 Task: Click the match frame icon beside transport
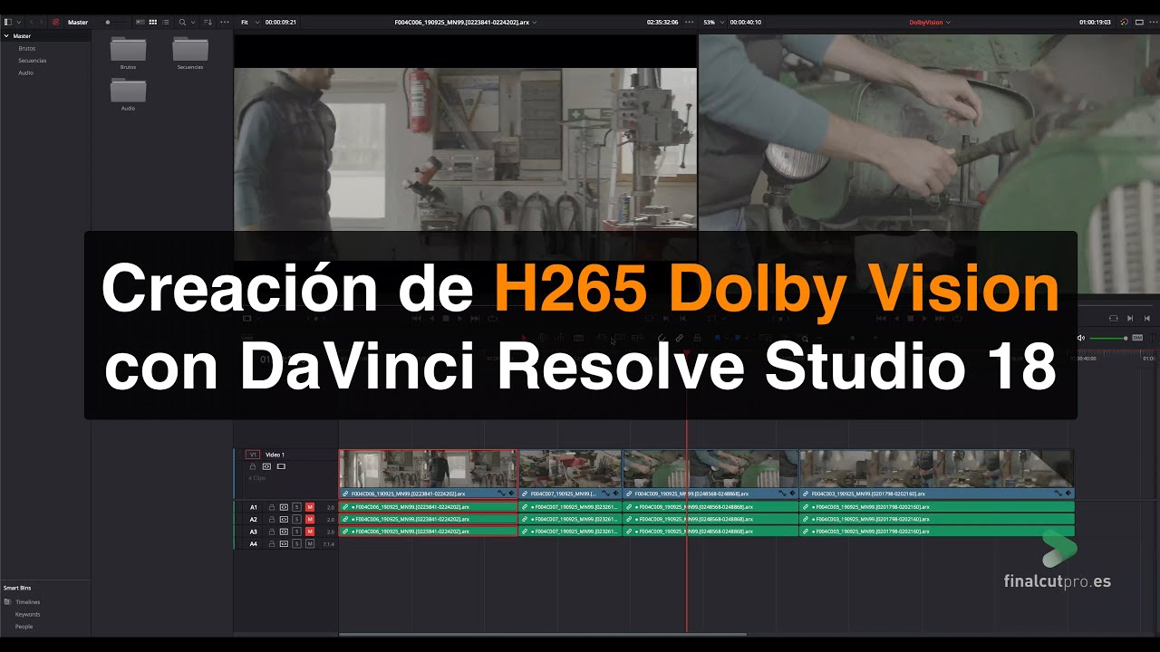point(1113,319)
